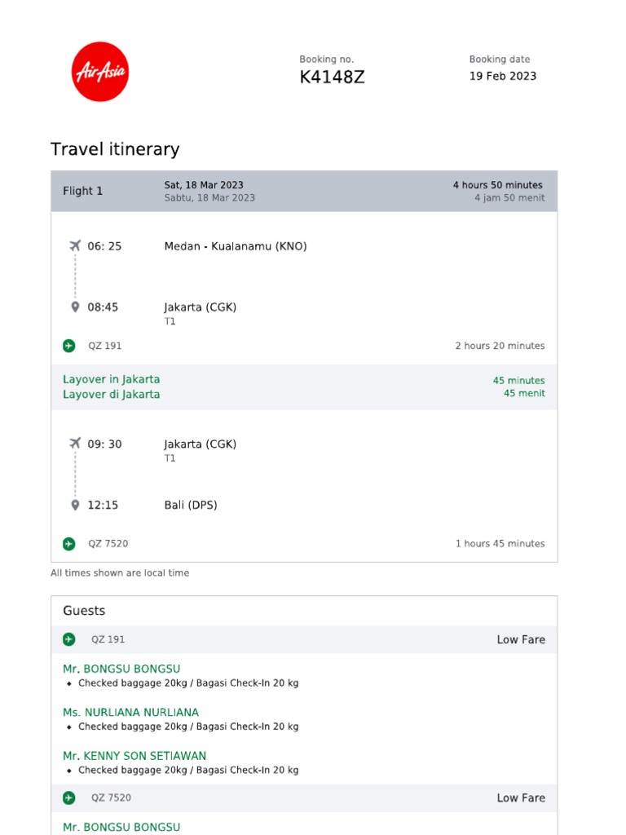Click Bali (DPS) destination text
Viewport: 626px width, 835px height.
click(x=191, y=505)
